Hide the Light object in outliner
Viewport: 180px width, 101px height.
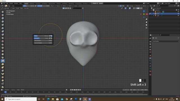click(178, 16)
